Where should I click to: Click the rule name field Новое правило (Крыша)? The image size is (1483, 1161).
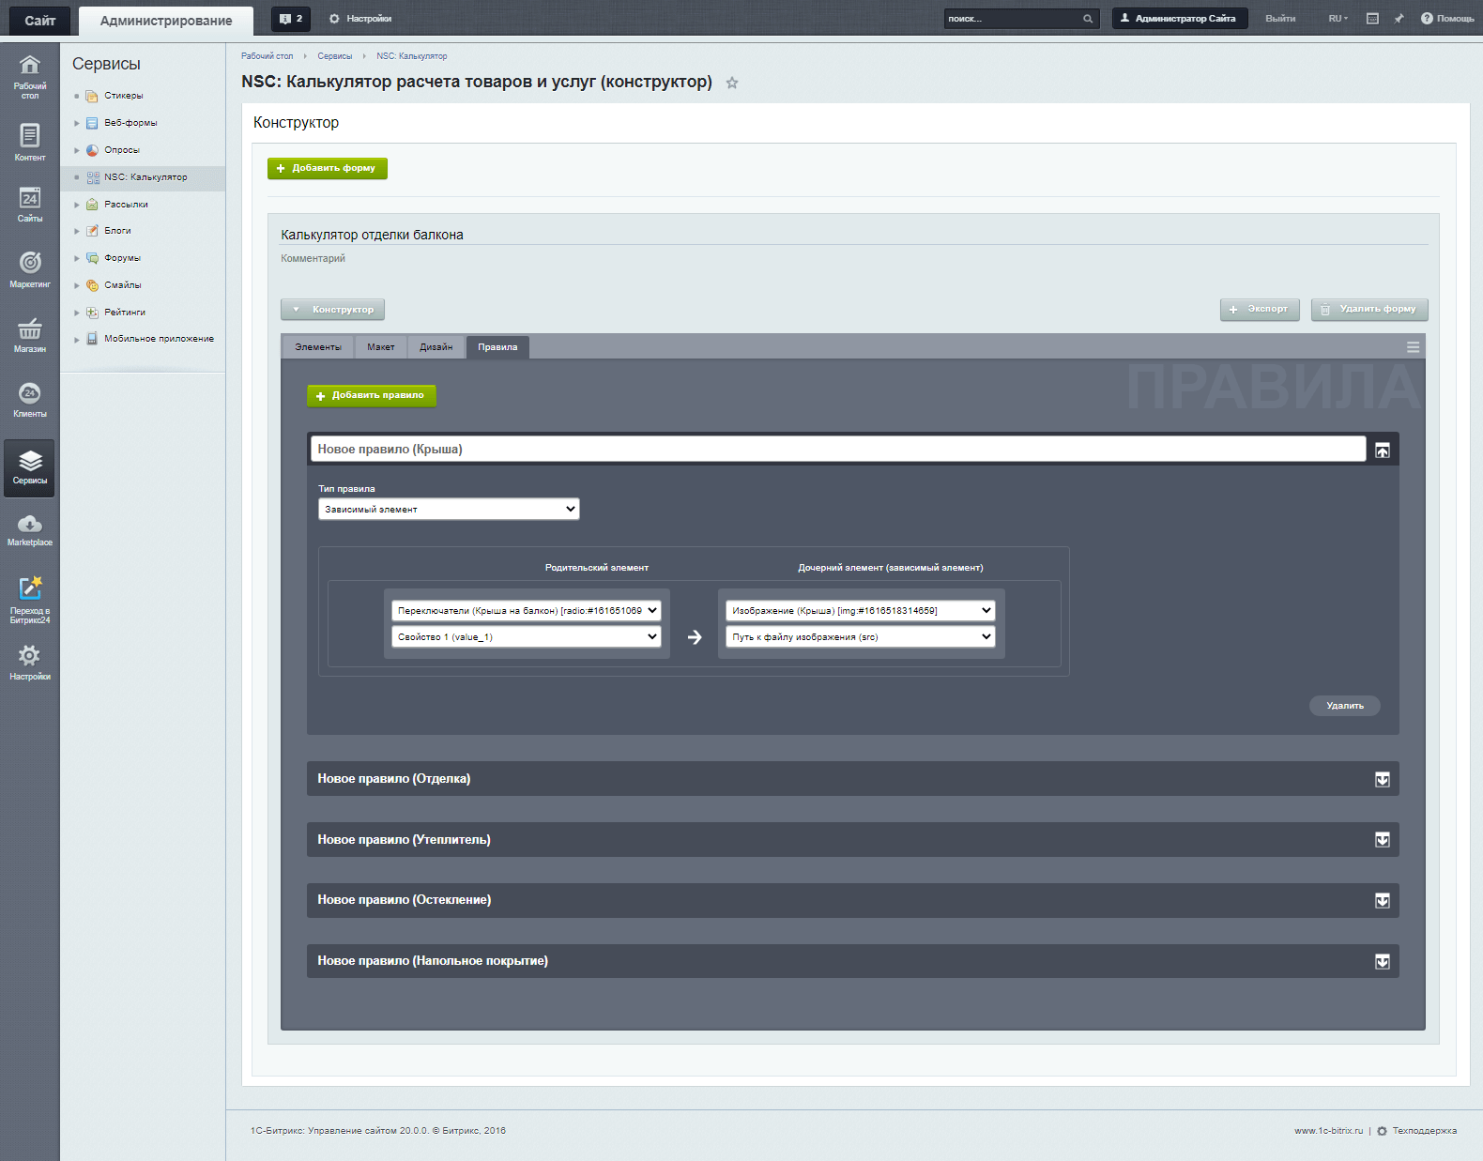pos(837,450)
